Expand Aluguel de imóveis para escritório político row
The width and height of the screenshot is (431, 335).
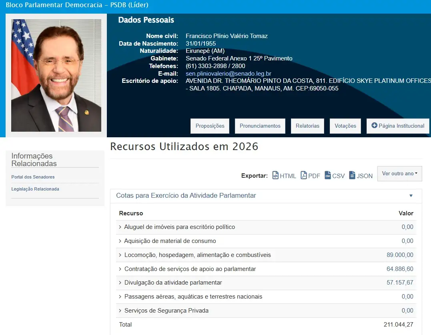pyautogui.click(x=120, y=227)
